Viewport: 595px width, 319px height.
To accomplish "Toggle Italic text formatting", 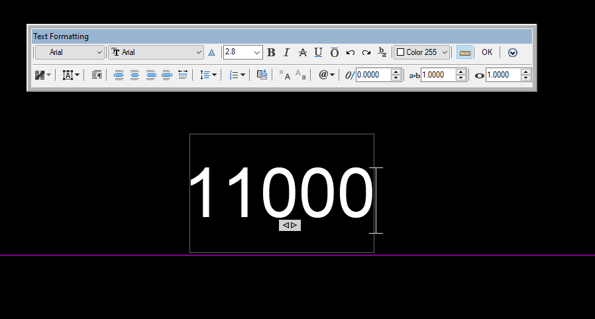I will tap(286, 52).
